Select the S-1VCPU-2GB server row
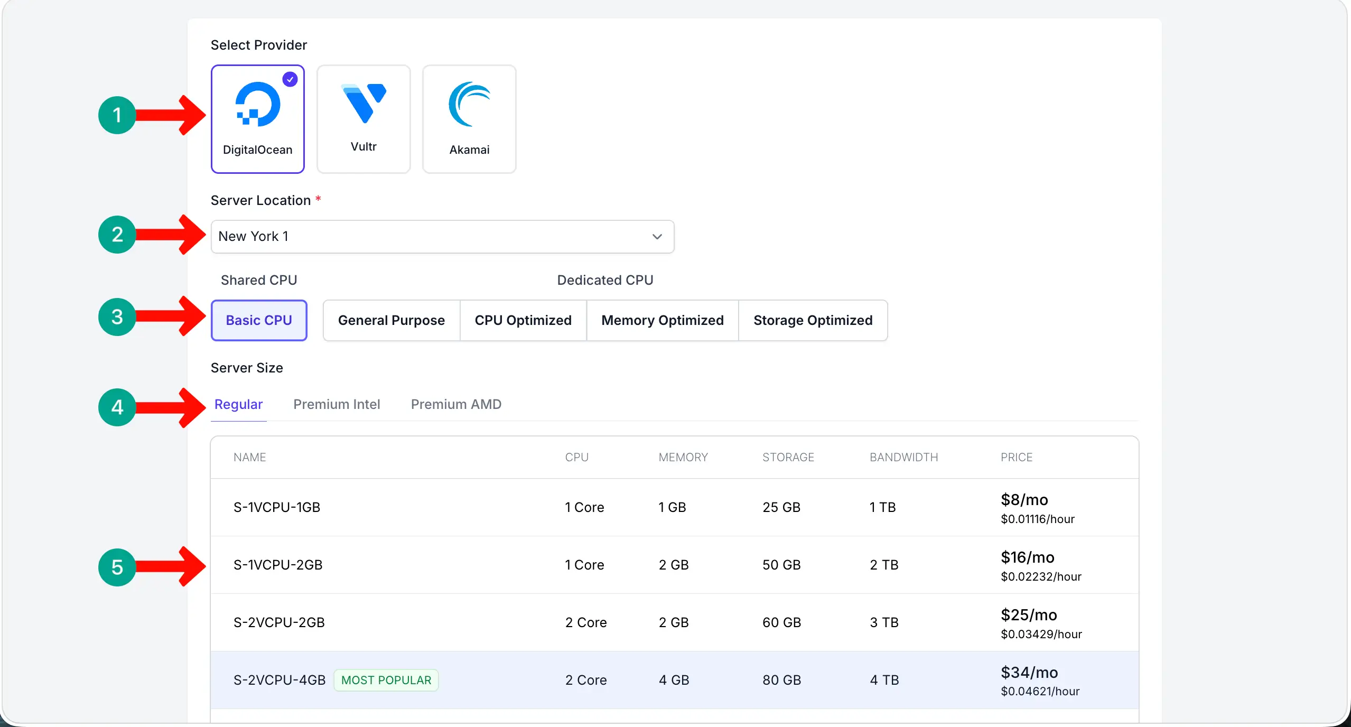 [x=675, y=565]
